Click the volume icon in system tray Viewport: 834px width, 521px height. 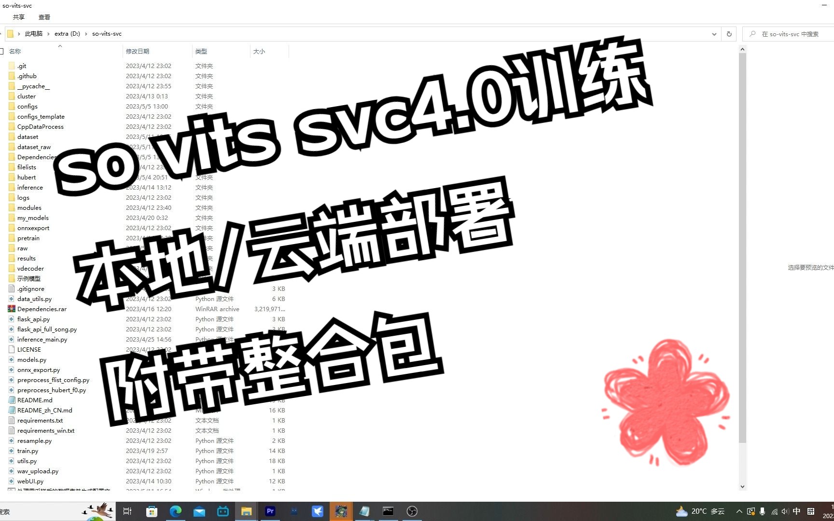click(x=785, y=511)
